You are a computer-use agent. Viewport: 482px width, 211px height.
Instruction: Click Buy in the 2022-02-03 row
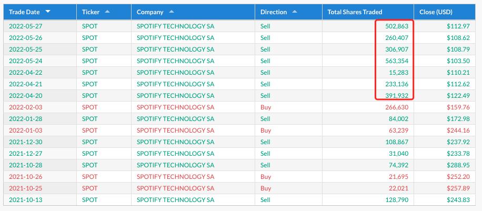[266, 107]
